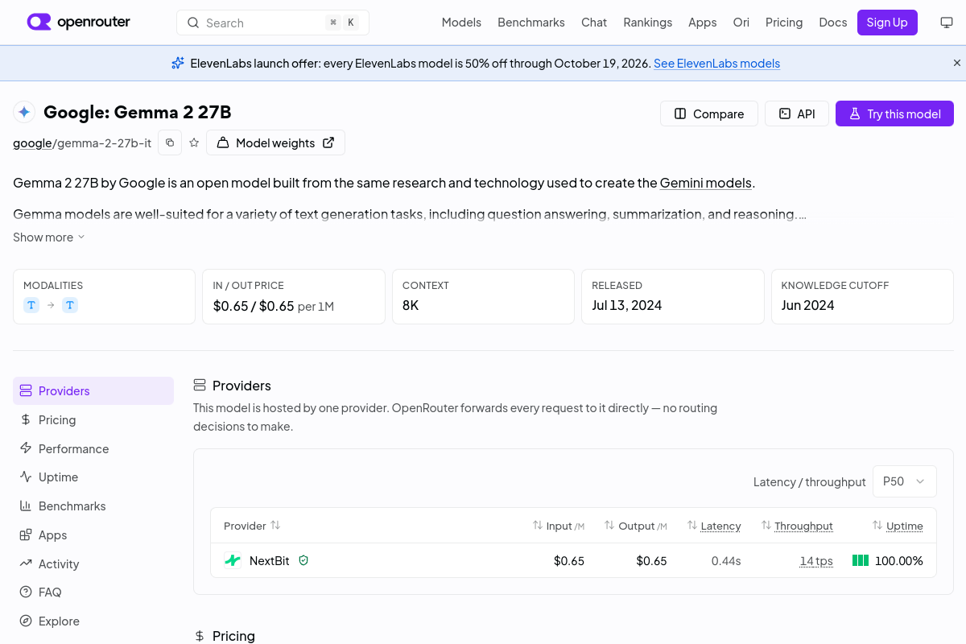Go to Performance in the sidebar

tap(93, 448)
